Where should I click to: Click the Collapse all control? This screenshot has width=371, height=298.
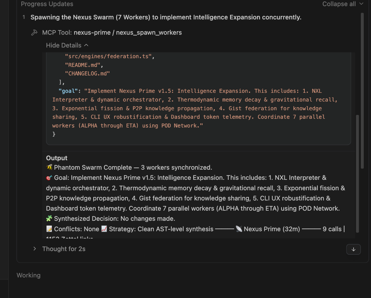[x=339, y=4]
